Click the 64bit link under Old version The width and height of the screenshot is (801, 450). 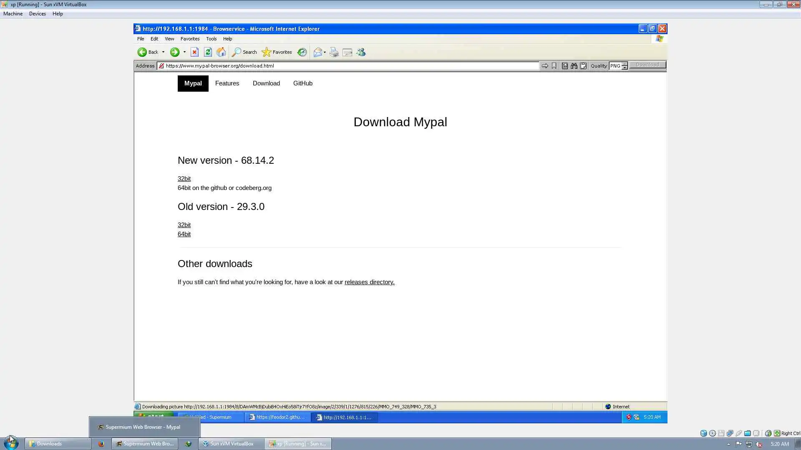[184, 234]
